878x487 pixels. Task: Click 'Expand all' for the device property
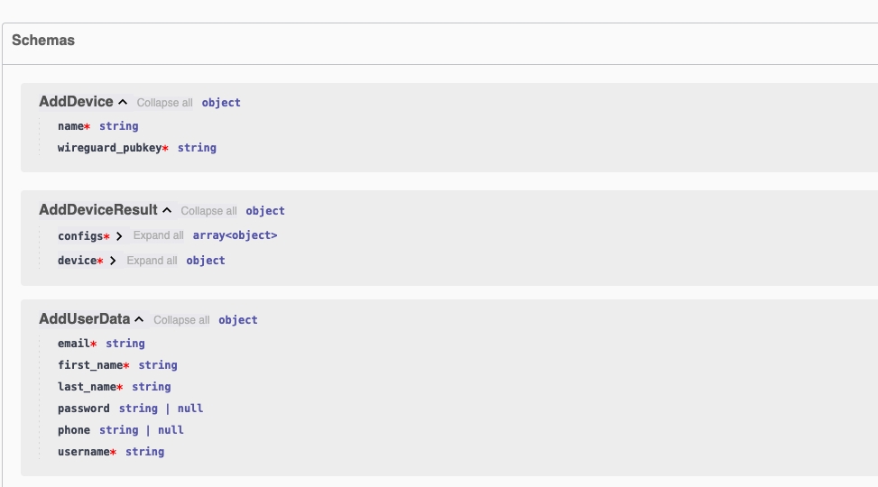tap(152, 261)
